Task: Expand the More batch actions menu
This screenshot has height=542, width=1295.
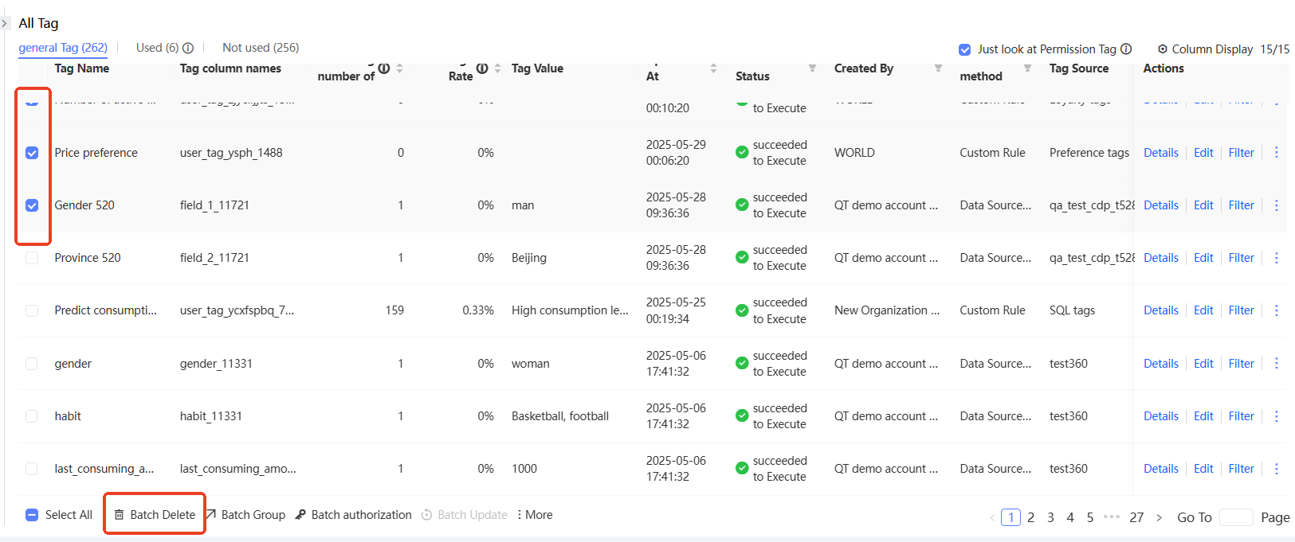Action: (535, 515)
